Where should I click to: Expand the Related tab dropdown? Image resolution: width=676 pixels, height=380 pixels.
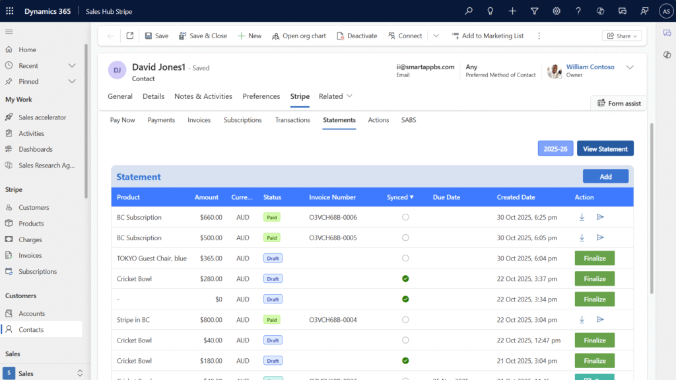tap(335, 96)
